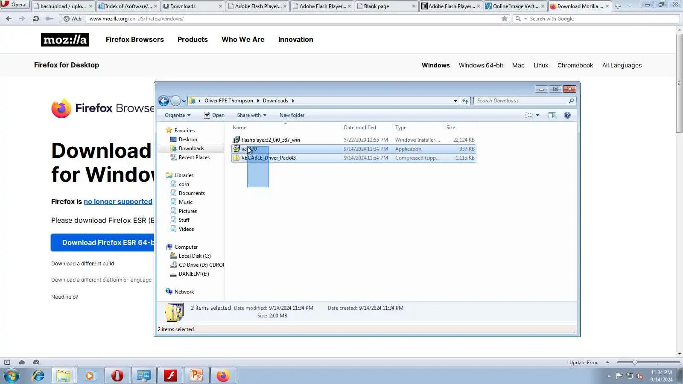Click the VBCABLE_Driver_Pack43 zip folder icon
The height and width of the screenshot is (384, 683).
pos(236,158)
